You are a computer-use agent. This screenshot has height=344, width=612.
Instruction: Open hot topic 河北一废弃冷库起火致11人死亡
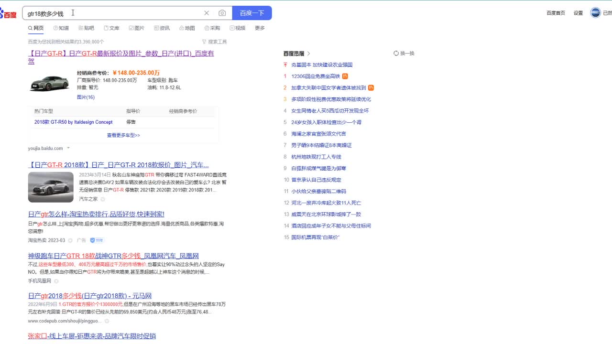coord(326,203)
